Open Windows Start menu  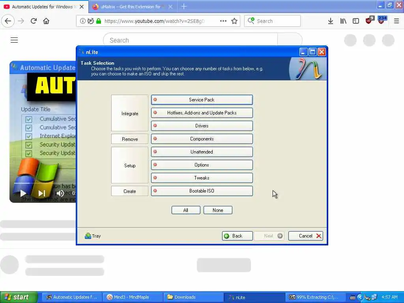(19, 297)
